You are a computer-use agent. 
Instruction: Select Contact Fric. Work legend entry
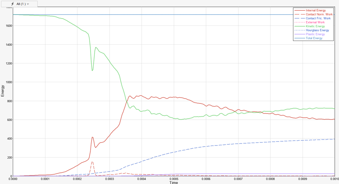click(x=318, y=18)
